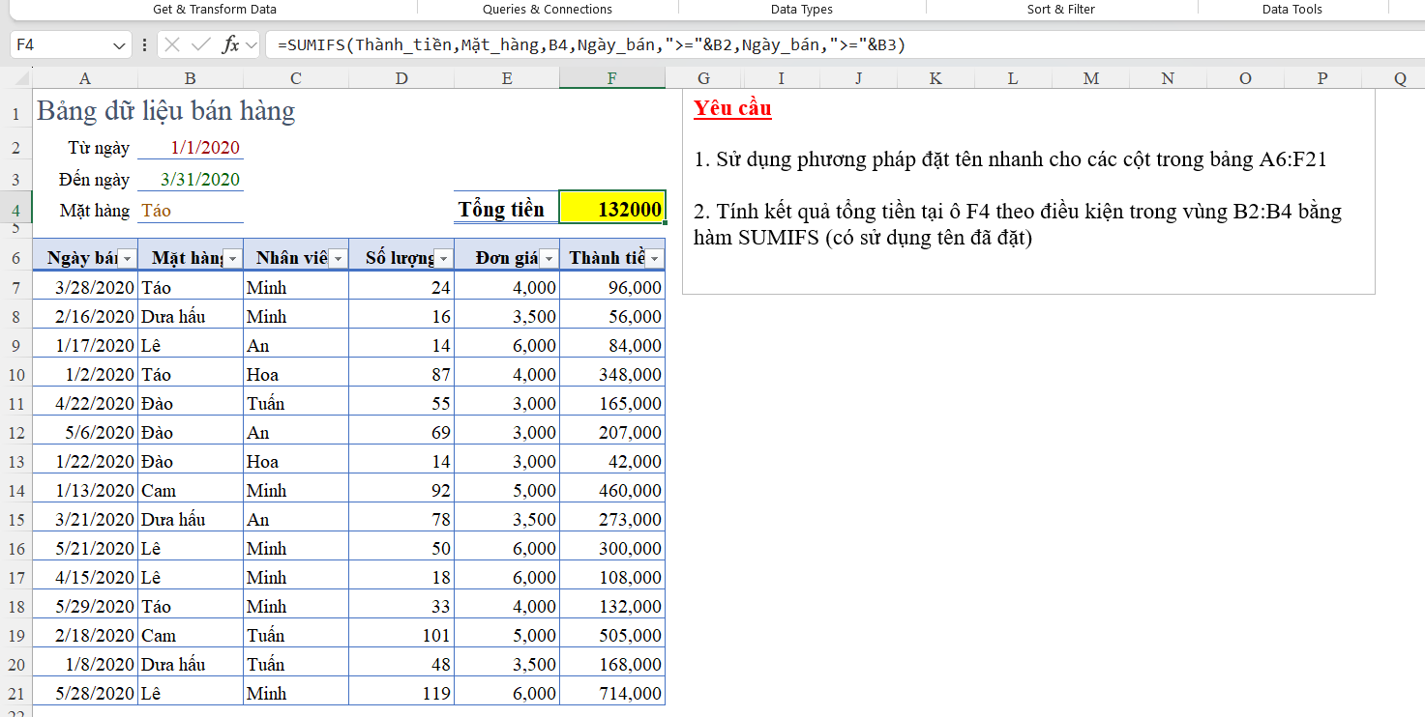
Task: Open filter dropdown for Đơn giá column
Action: [x=549, y=259]
